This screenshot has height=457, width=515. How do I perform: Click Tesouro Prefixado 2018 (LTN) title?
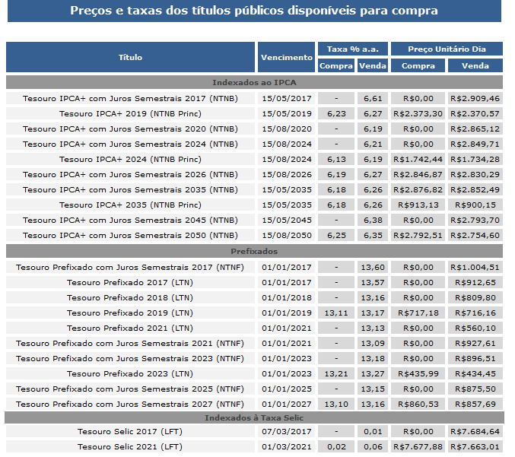[130, 297]
